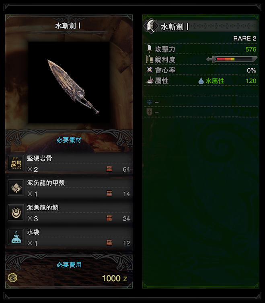Click the 堅硬岩骨 bone material icon
The image size is (265, 303).
[16, 163]
